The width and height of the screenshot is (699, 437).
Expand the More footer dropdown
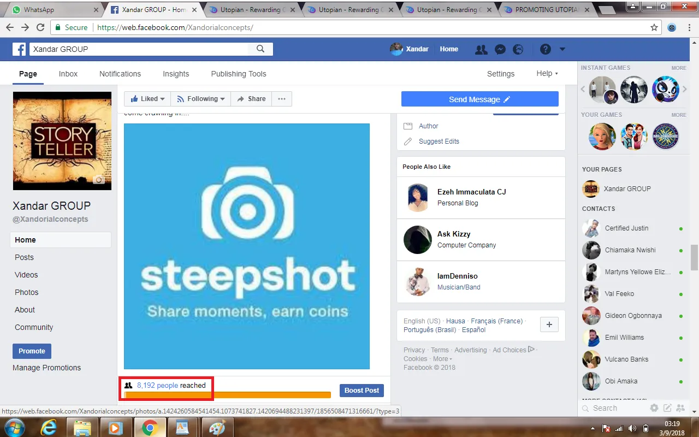443,359
